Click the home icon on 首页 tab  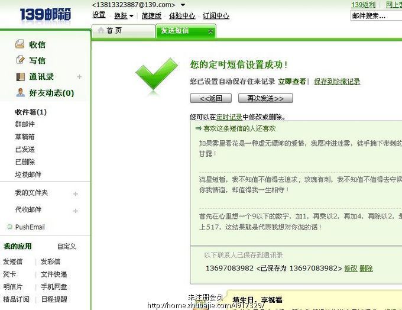100,30
